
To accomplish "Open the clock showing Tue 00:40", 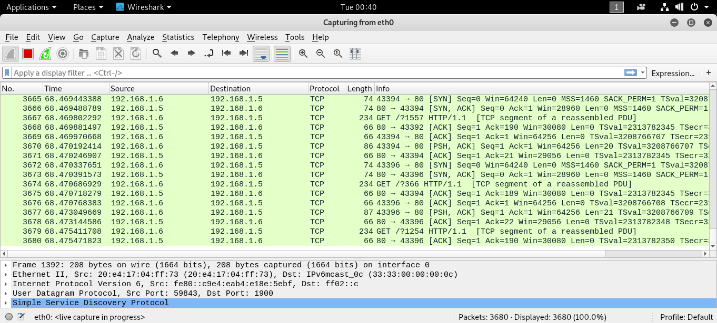I will click(358, 7).
